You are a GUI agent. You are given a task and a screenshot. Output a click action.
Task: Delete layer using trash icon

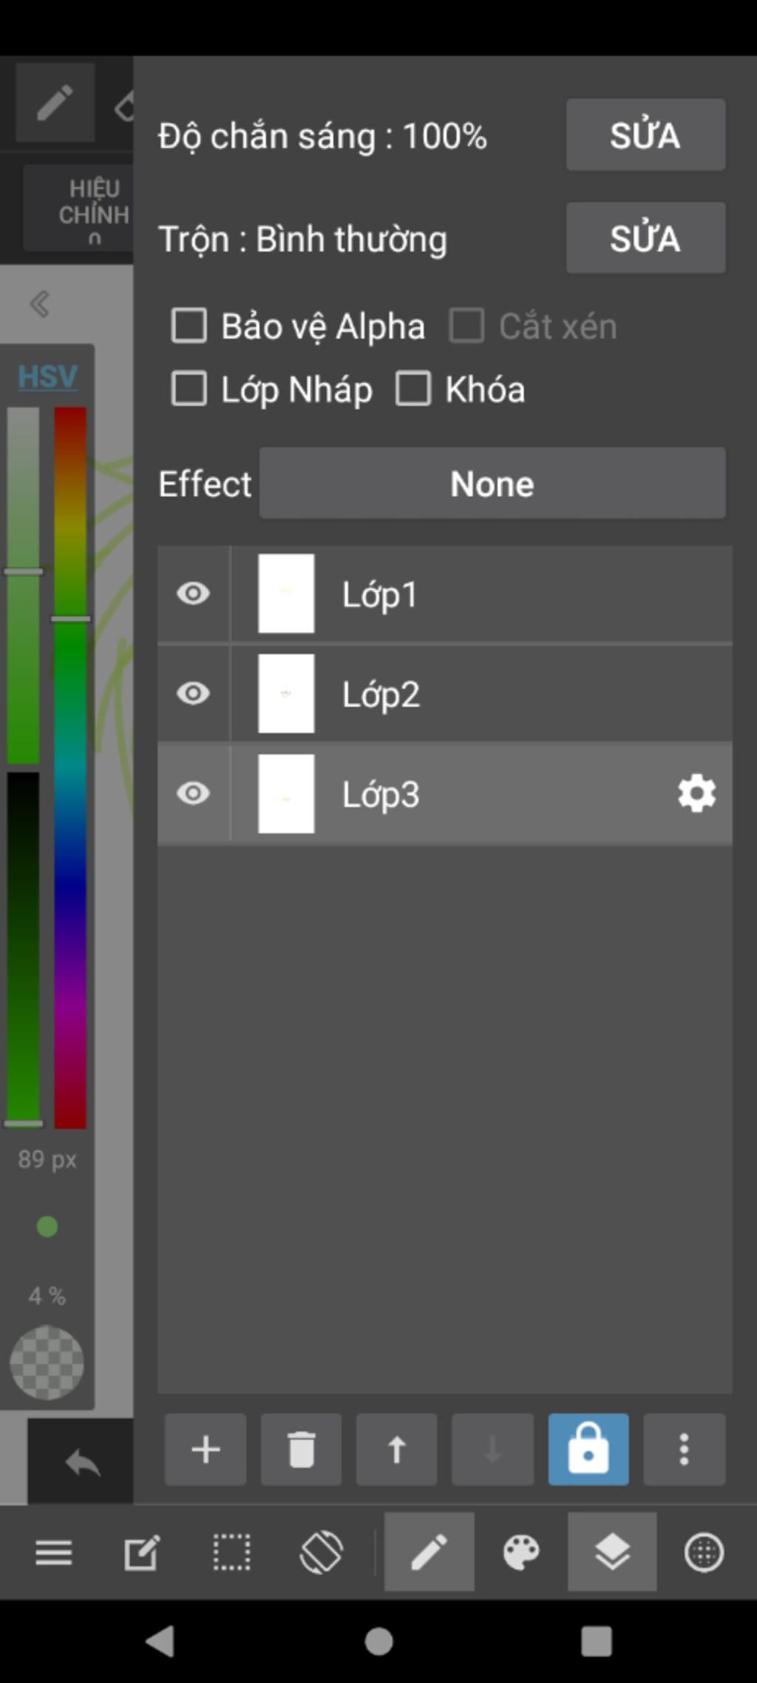[301, 1449]
